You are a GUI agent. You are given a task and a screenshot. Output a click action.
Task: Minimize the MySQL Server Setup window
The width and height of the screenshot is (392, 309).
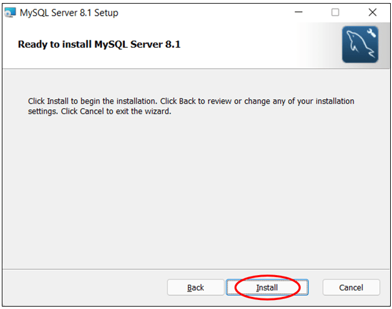297,13
